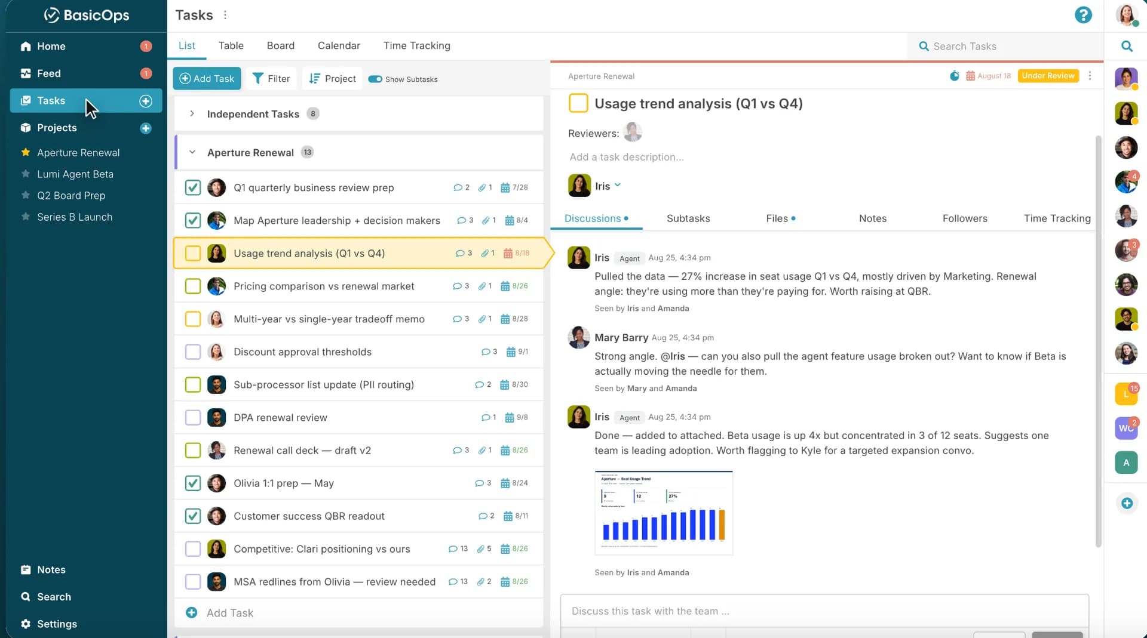Open the Aperture Renewal project in sidebar
The width and height of the screenshot is (1147, 638).
[x=78, y=153]
